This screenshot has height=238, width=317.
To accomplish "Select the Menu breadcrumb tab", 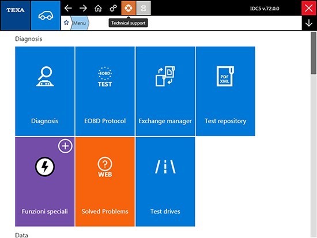I will (x=80, y=23).
